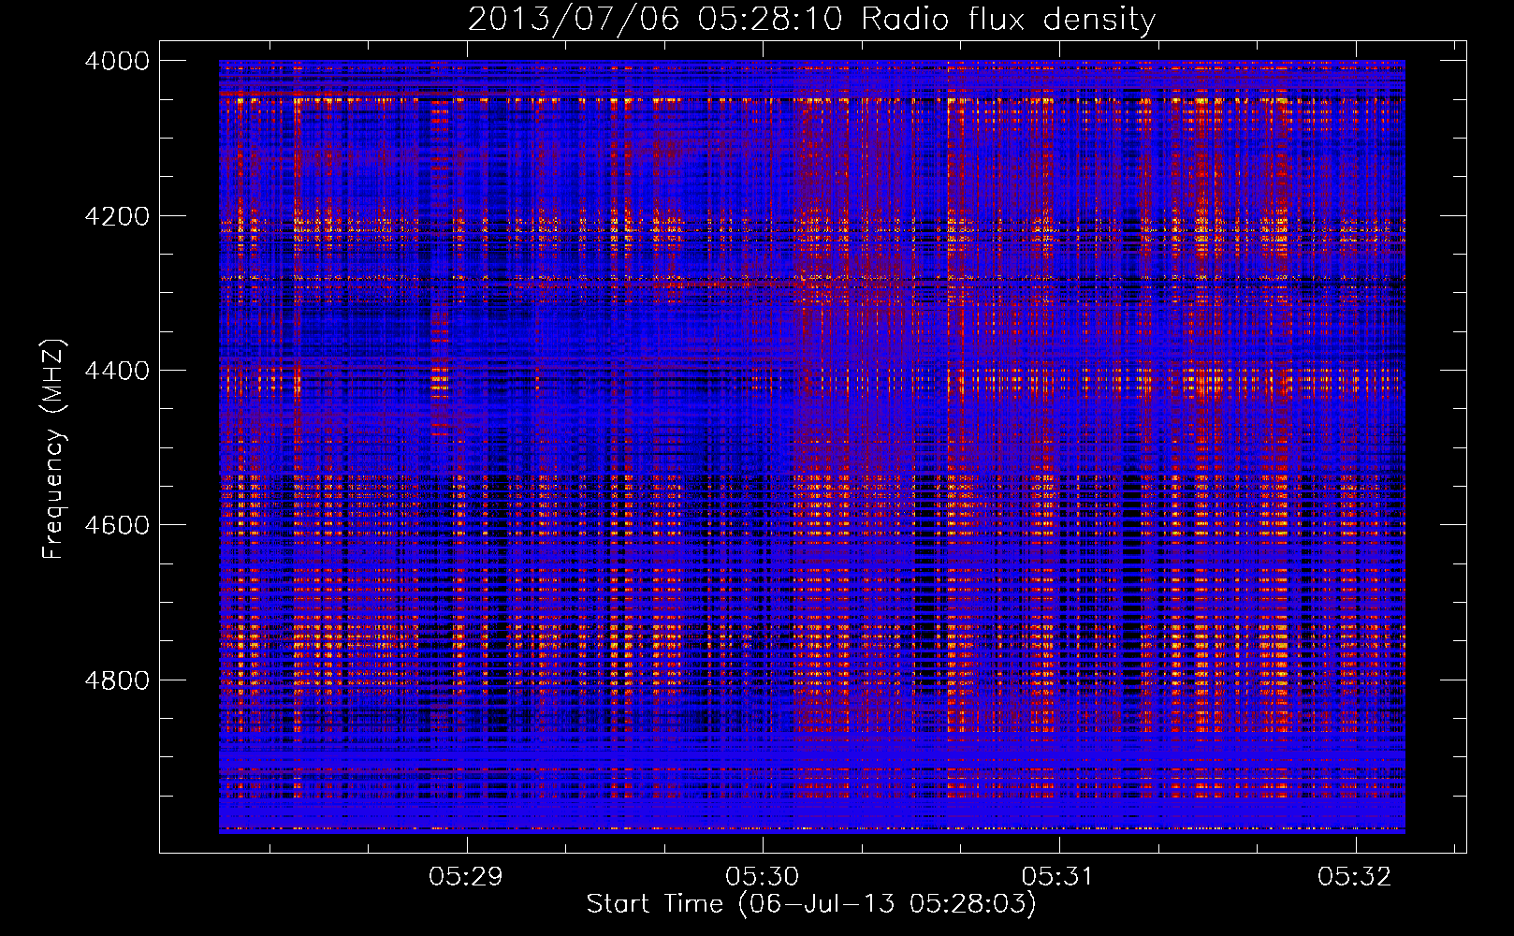This screenshot has width=1514, height=936.
Task: Click the 4200 frequency tick label
Action: (x=117, y=216)
